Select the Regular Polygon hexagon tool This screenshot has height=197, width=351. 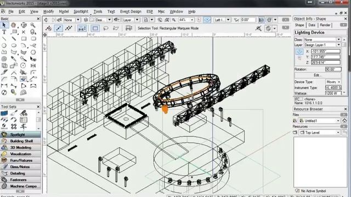pyautogui.click(x=33, y=52)
